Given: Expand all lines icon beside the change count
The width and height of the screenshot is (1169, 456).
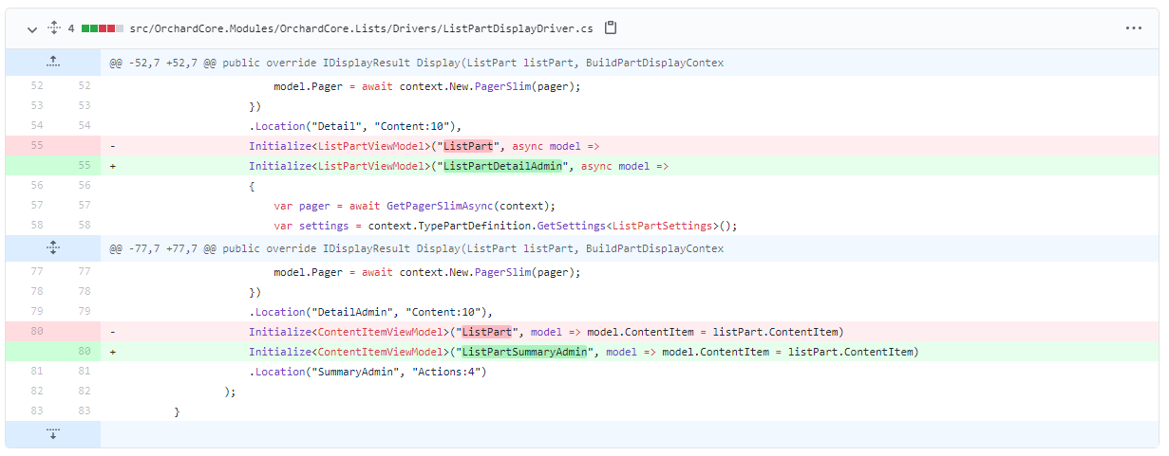Looking at the screenshot, I should click(53, 28).
